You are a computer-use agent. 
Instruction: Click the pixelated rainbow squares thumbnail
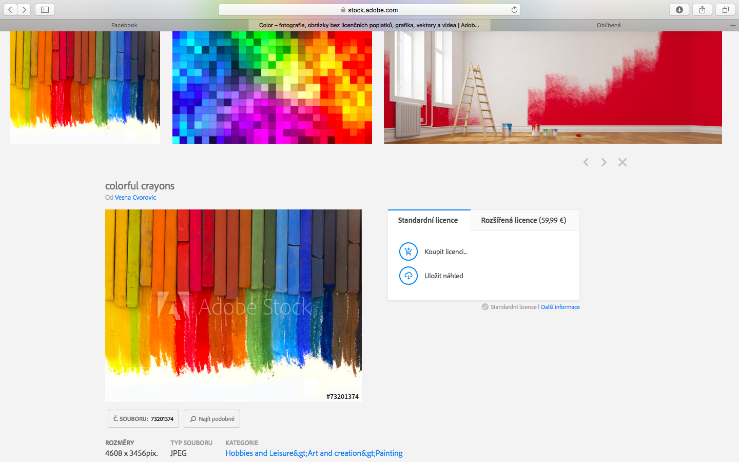272,87
